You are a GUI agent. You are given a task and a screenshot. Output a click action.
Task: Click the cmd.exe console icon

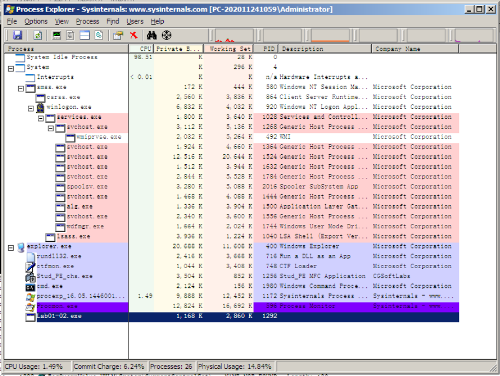click(x=30, y=287)
